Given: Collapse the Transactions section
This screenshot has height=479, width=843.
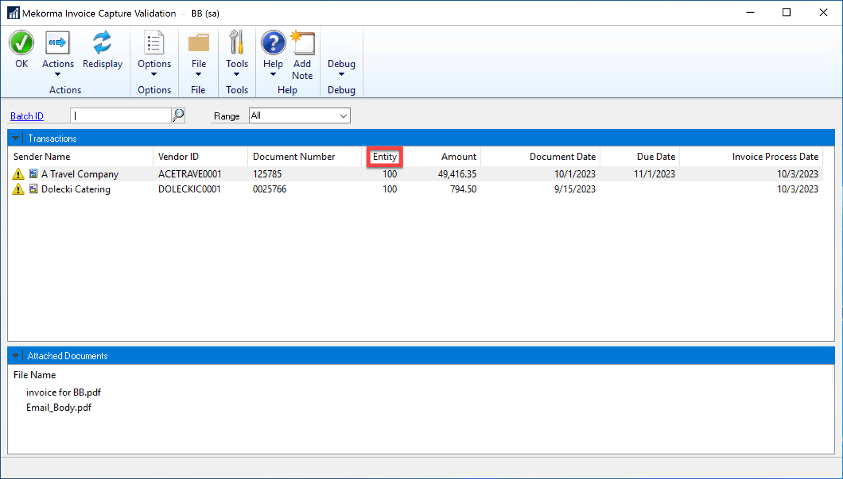Looking at the screenshot, I should (15, 138).
